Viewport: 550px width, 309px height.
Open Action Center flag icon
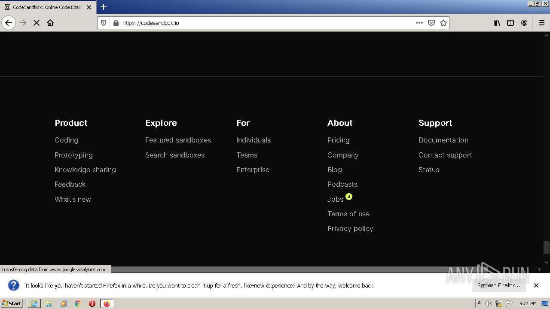509,303
